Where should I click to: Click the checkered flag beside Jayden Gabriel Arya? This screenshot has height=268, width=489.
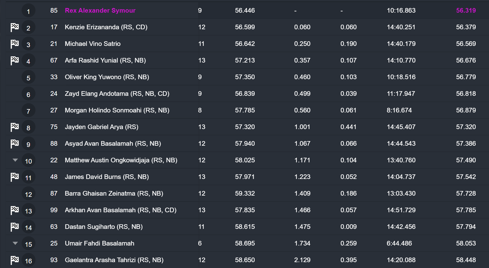14,127
